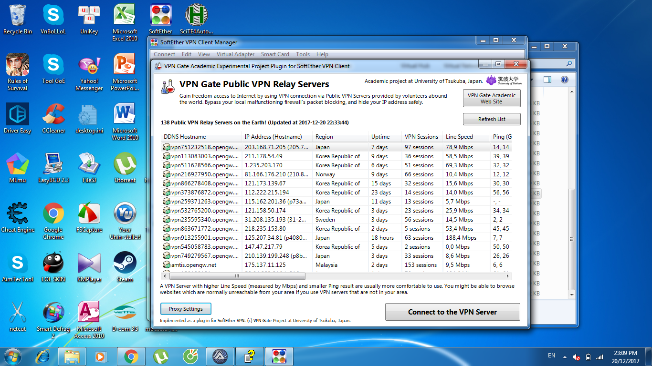Launch CCleaner from the desktop
Viewport: 652px width, 366px height.
(53, 119)
